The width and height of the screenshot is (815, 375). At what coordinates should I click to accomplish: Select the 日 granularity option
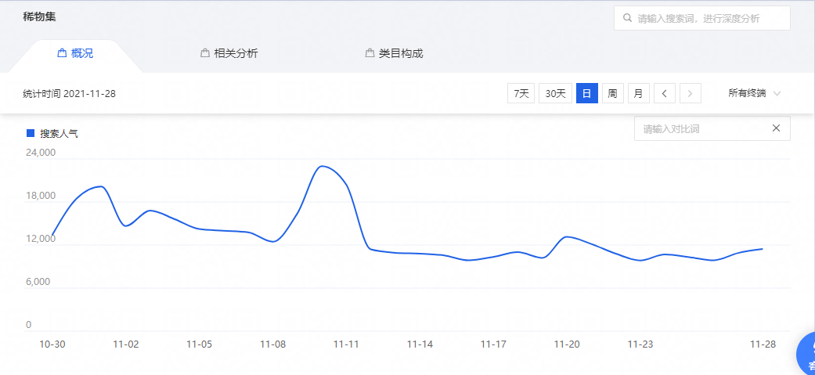coord(587,93)
